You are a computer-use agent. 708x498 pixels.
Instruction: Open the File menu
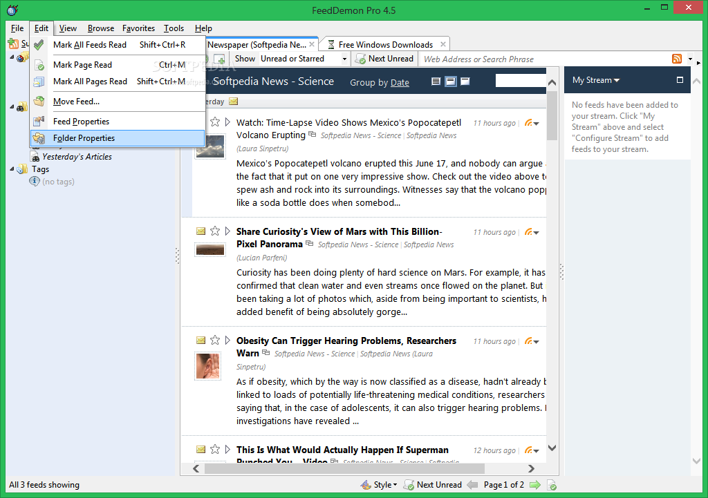[x=17, y=28]
